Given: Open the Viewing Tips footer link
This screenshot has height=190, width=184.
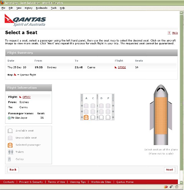Looking at the screenshot, I should 78,182.
